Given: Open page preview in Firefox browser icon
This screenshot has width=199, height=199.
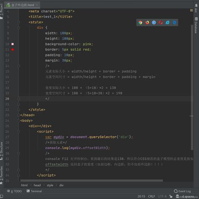Looking at the screenshot, I should pos(147,23).
